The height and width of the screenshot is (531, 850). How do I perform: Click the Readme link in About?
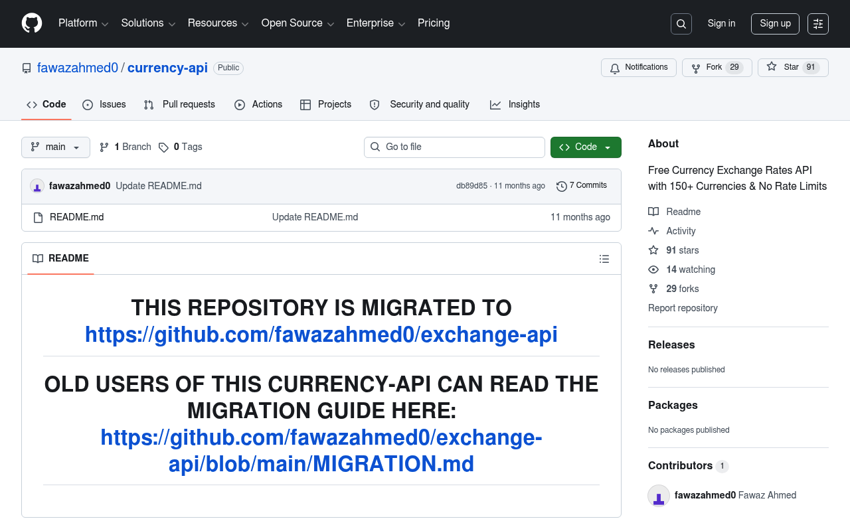pyautogui.click(x=675, y=212)
